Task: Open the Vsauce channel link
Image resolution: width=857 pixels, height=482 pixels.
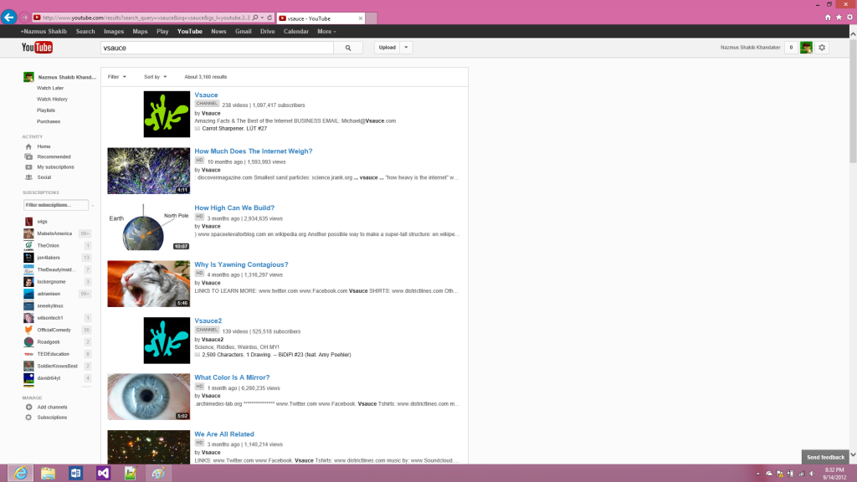Action: point(205,95)
